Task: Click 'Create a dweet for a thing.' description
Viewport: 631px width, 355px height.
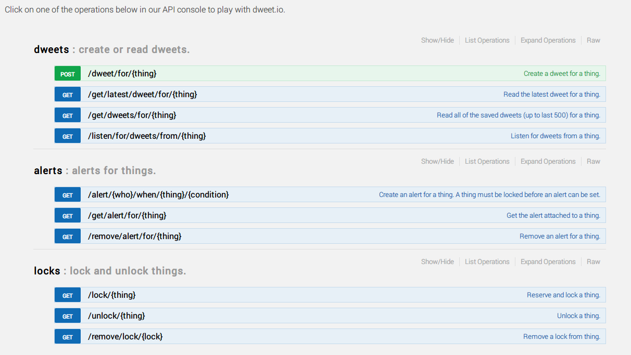Action: click(x=562, y=73)
